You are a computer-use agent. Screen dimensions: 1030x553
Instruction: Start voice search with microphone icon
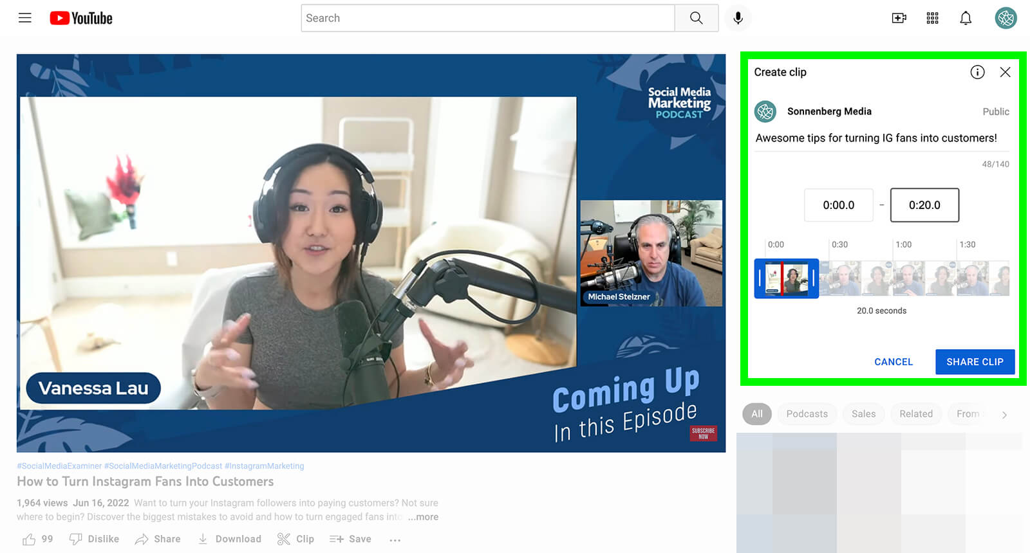(x=738, y=18)
